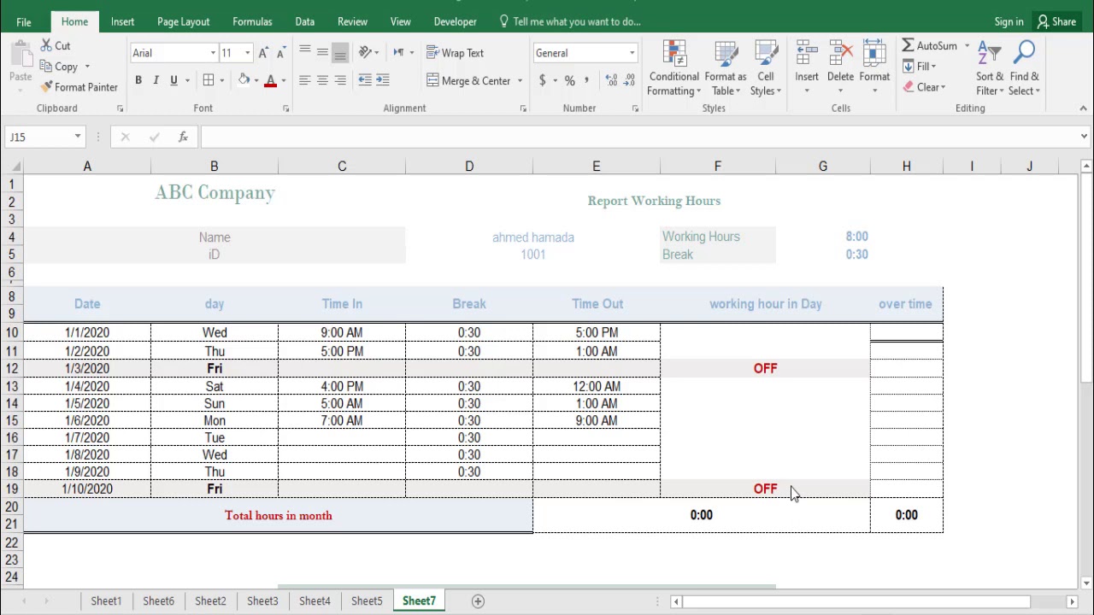The width and height of the screenshot is (1094, 615).
Task: Click the Insert Function fx icon
Action: tap(183, 137)
